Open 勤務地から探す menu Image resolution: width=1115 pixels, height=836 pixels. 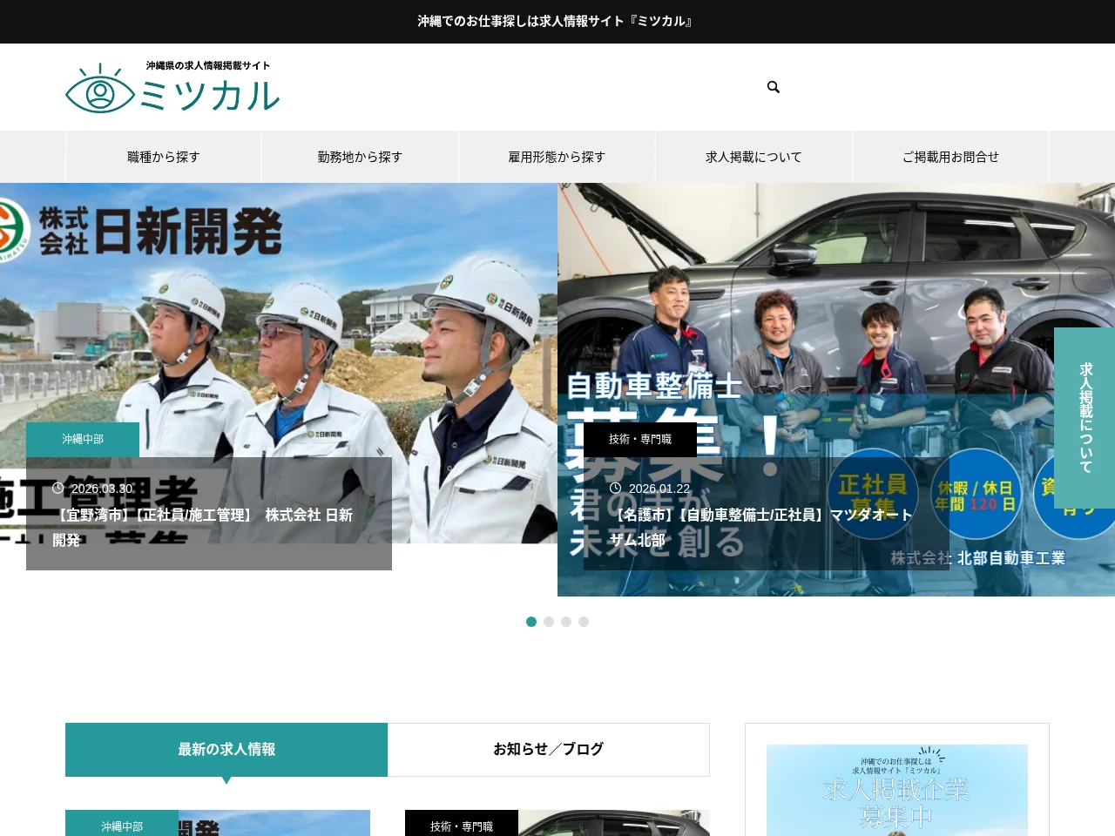tap(360, 157)
